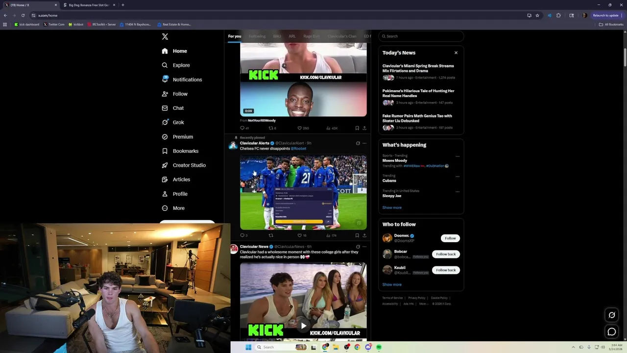Screen dimensions: 627x353
Task: Share the Chelsea FC post
Action: pos(364,235)
